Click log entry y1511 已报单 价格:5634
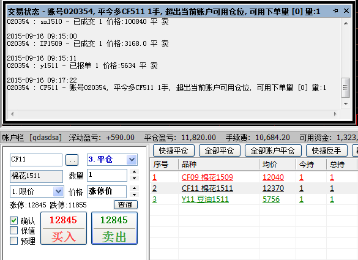Image resolution: width=358 pixels, height=260 pixels. click(x=83, y=65)
